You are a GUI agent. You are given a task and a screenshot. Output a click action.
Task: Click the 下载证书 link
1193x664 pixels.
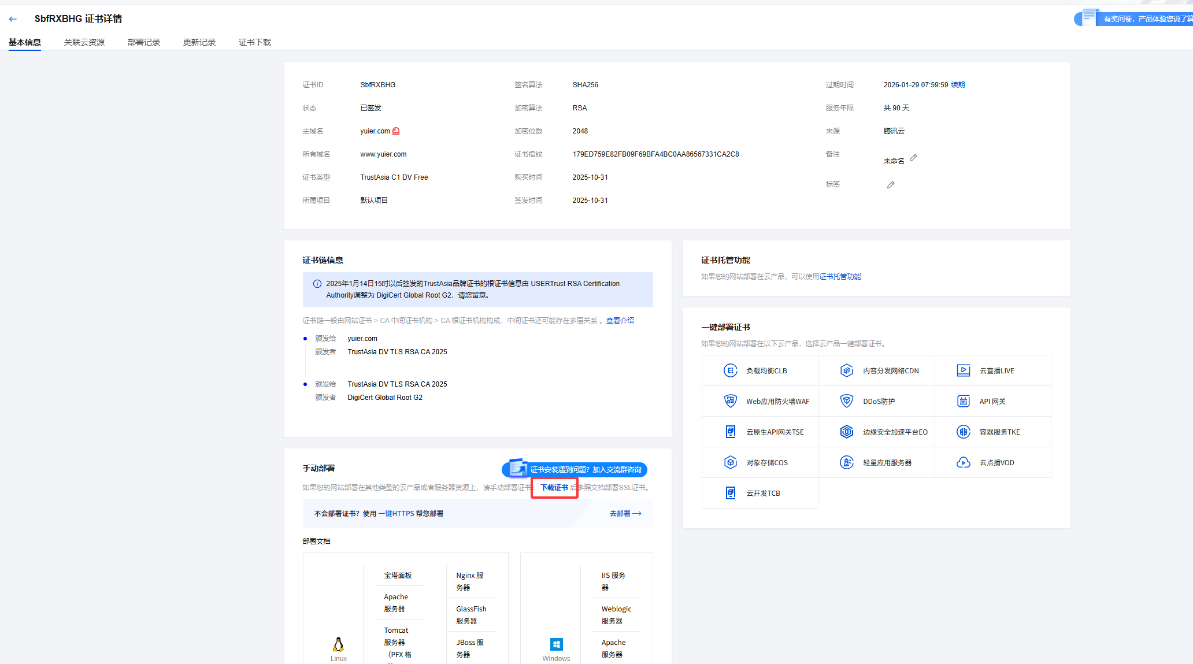[554, 488]
